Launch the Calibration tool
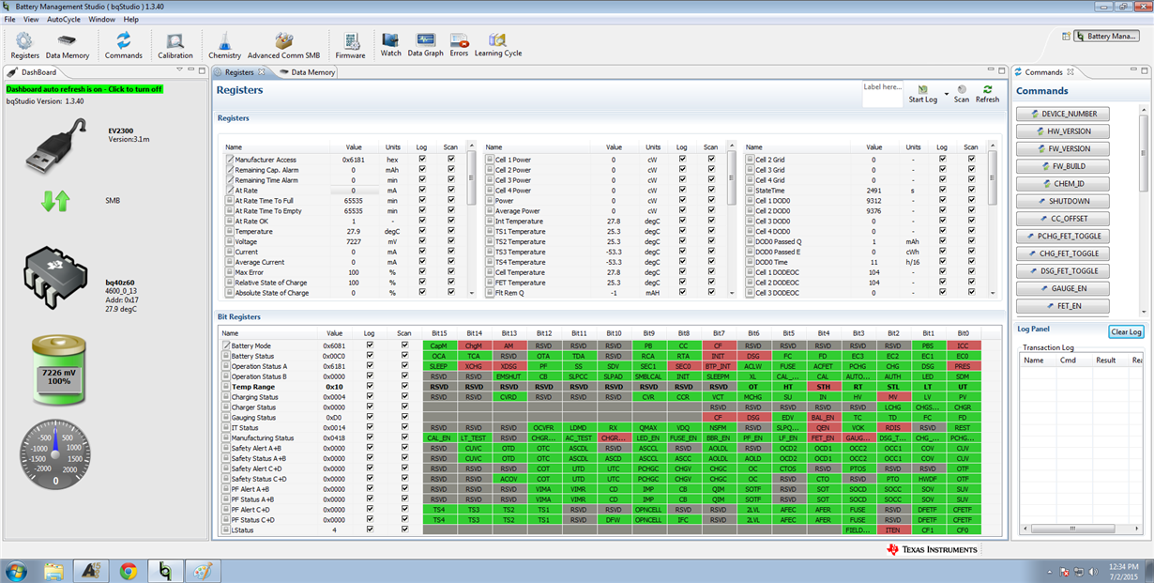Viewport: 1154px width, 583px height. [x=175, y=45]
